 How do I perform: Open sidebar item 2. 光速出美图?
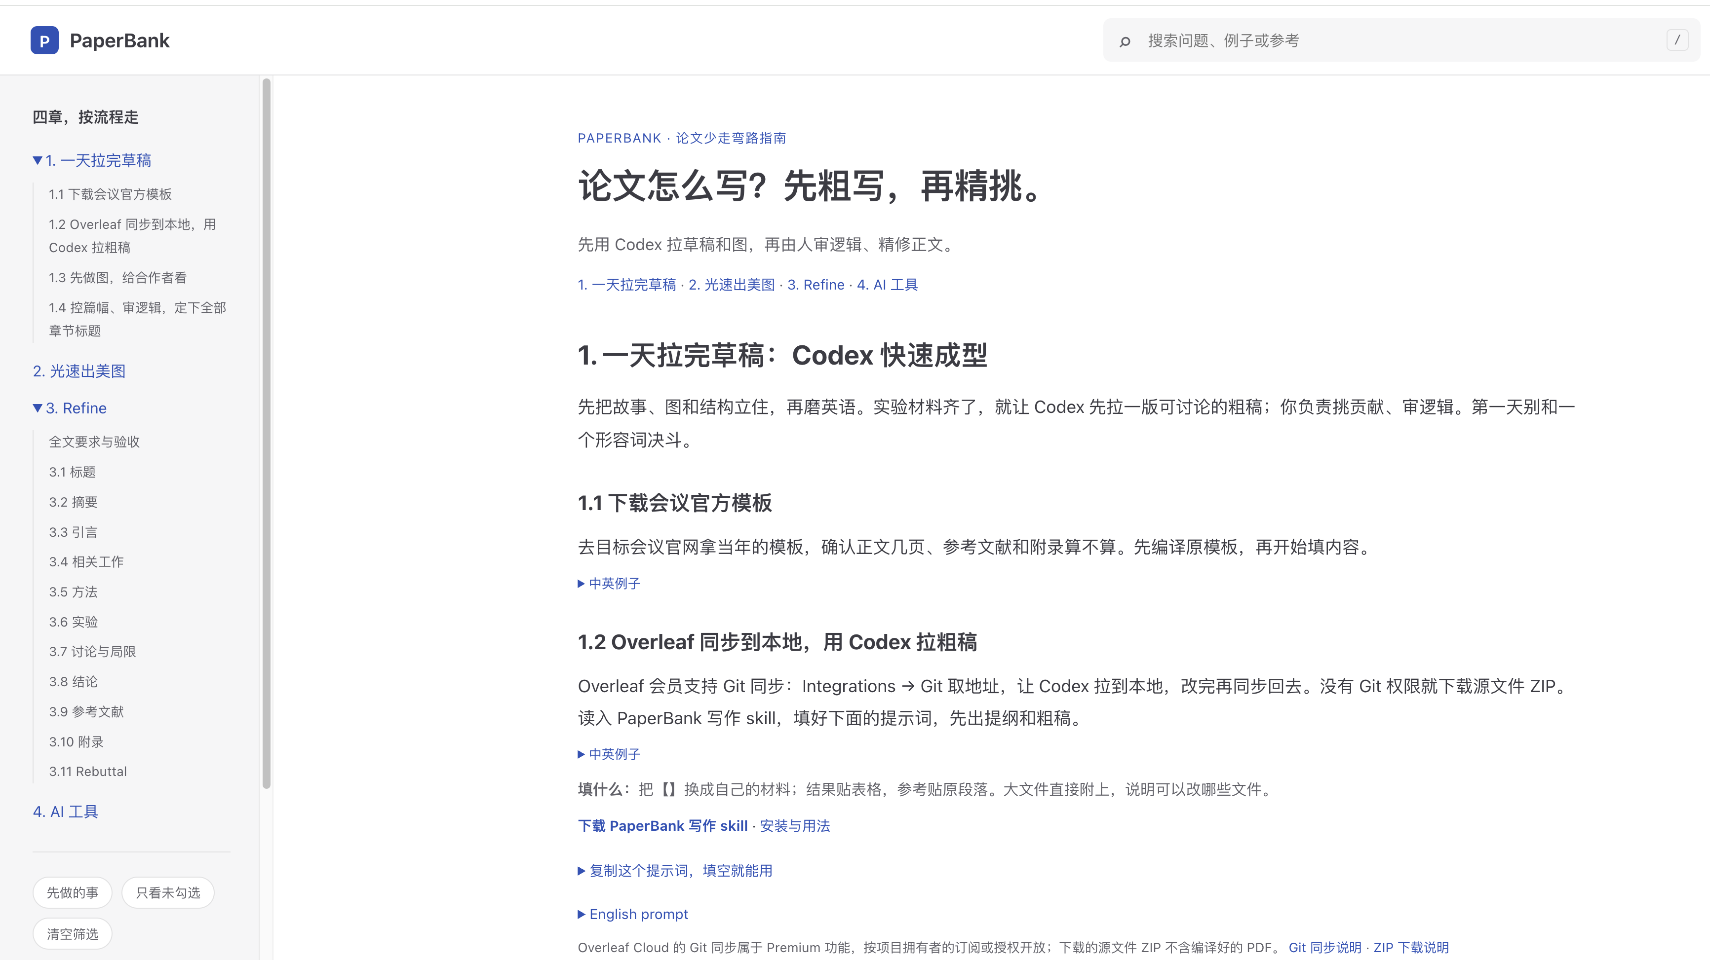(x=79, y=371)
